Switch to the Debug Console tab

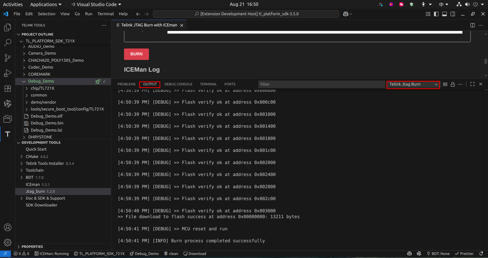(x=178, y=84)
